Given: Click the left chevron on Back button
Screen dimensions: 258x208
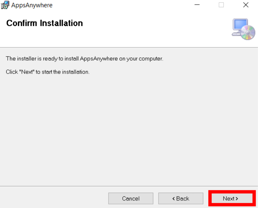Looking at the screenshot, I should [173, 199].
